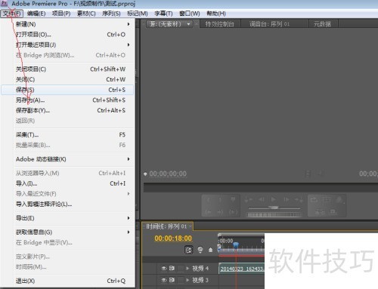Open the 窗口(W) menu
378x289 pixels.
point(190,14)
